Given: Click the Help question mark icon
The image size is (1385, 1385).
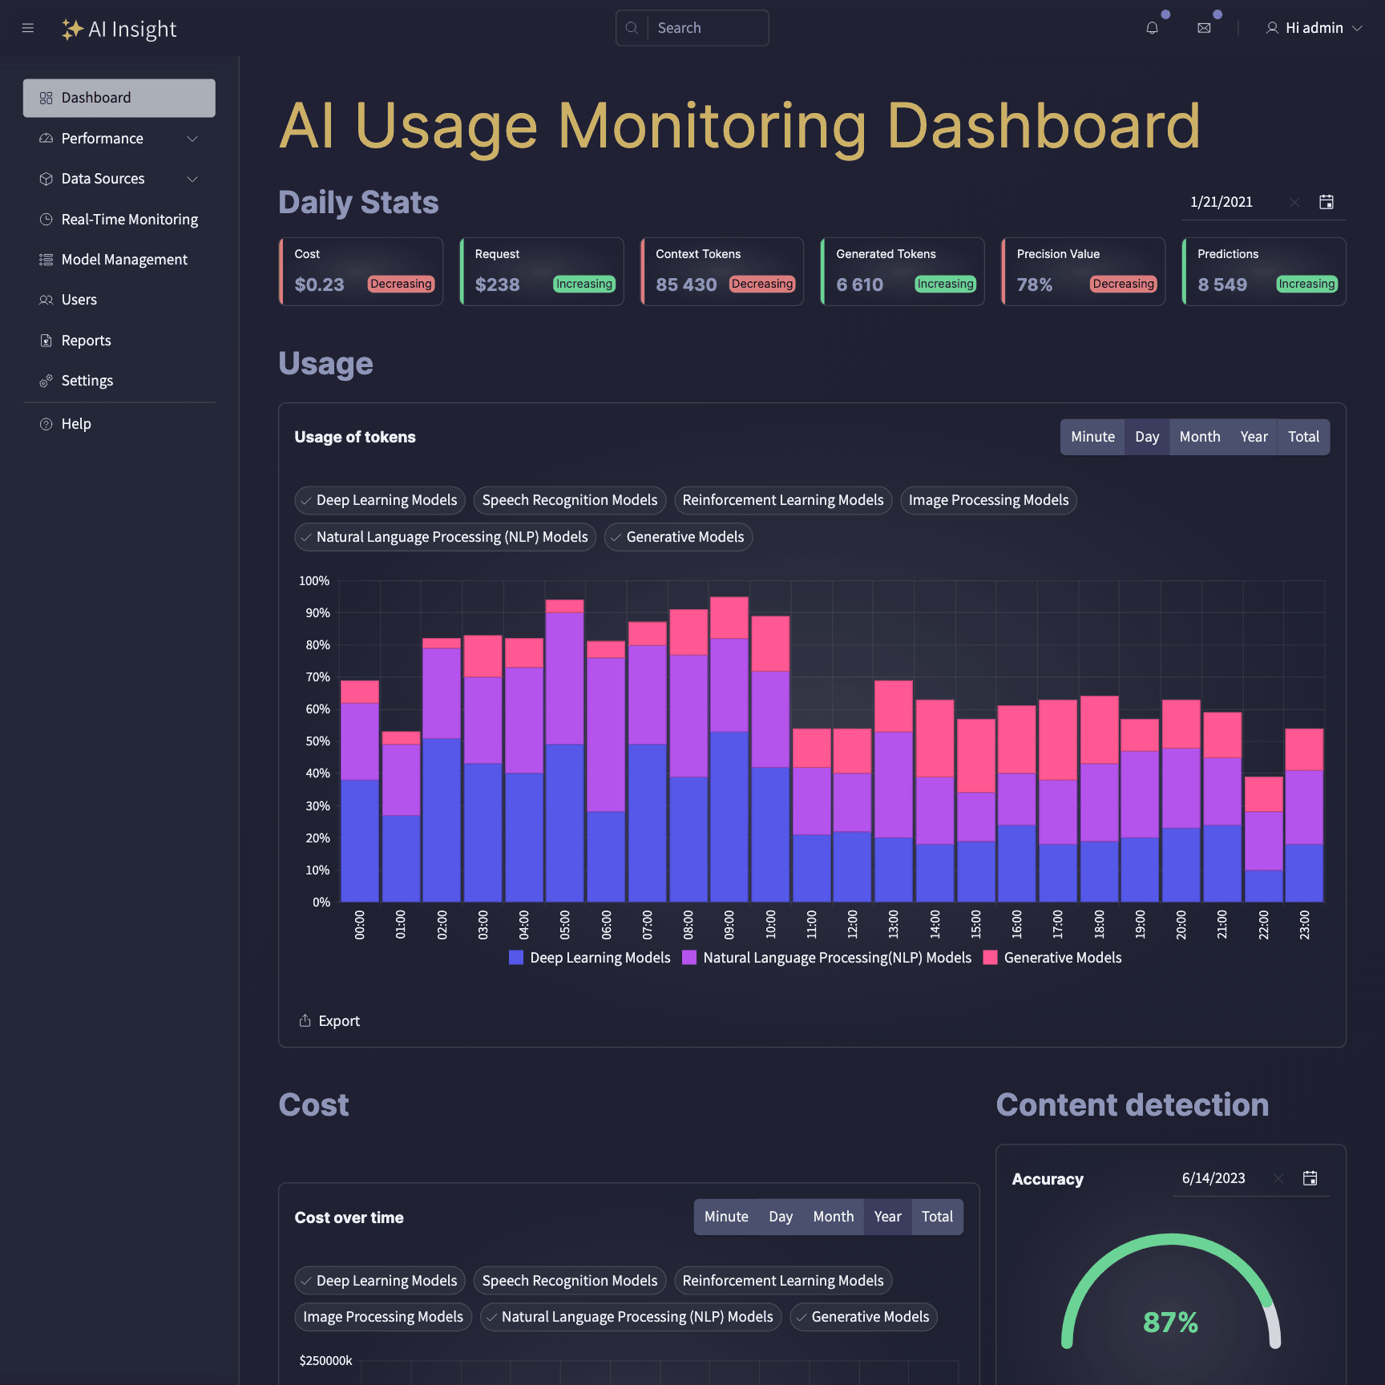Looking at the screenshot, I should [46, 423].
